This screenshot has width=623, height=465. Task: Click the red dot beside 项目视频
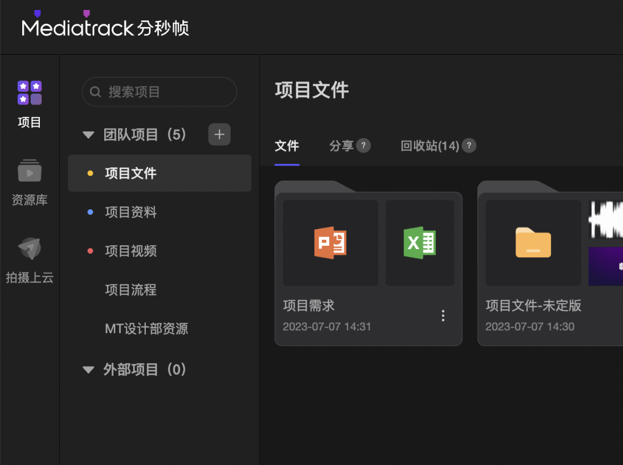[90, 251]
